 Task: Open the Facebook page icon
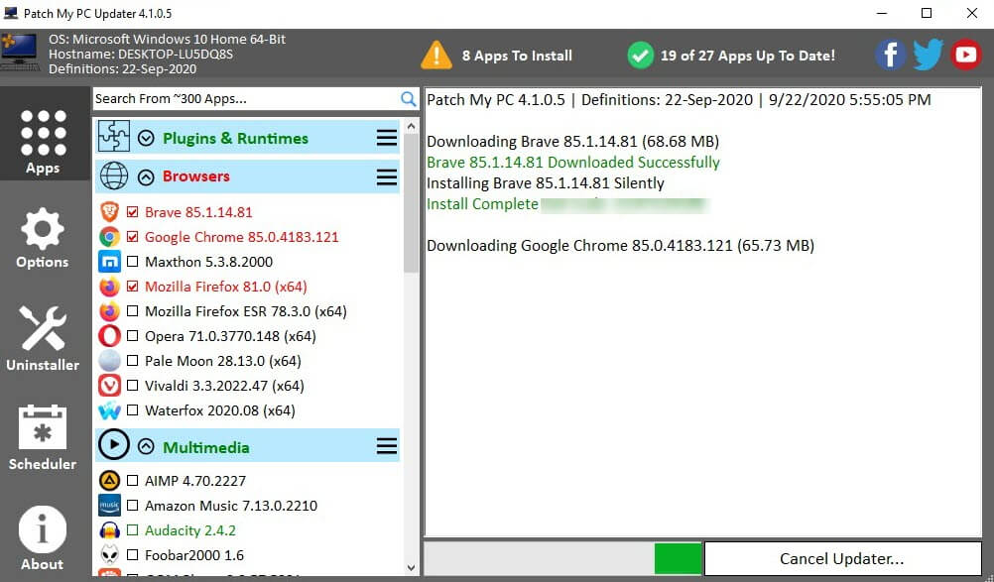tap(890, 55)
